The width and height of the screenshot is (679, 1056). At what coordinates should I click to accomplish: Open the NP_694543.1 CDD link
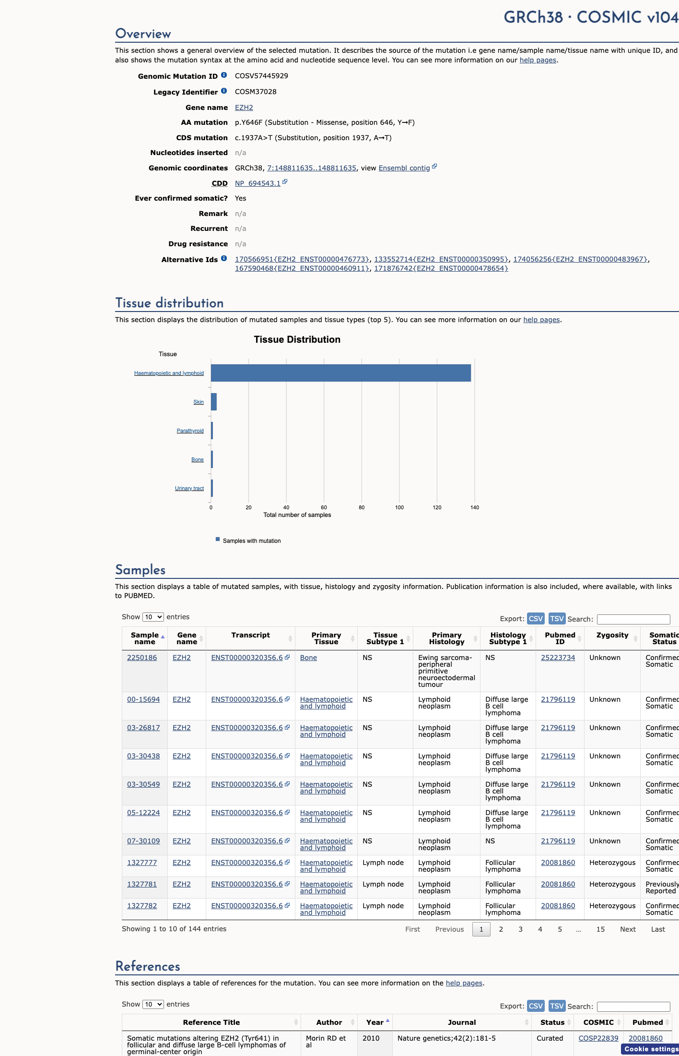pyautogui.click(x=258, y=183)
